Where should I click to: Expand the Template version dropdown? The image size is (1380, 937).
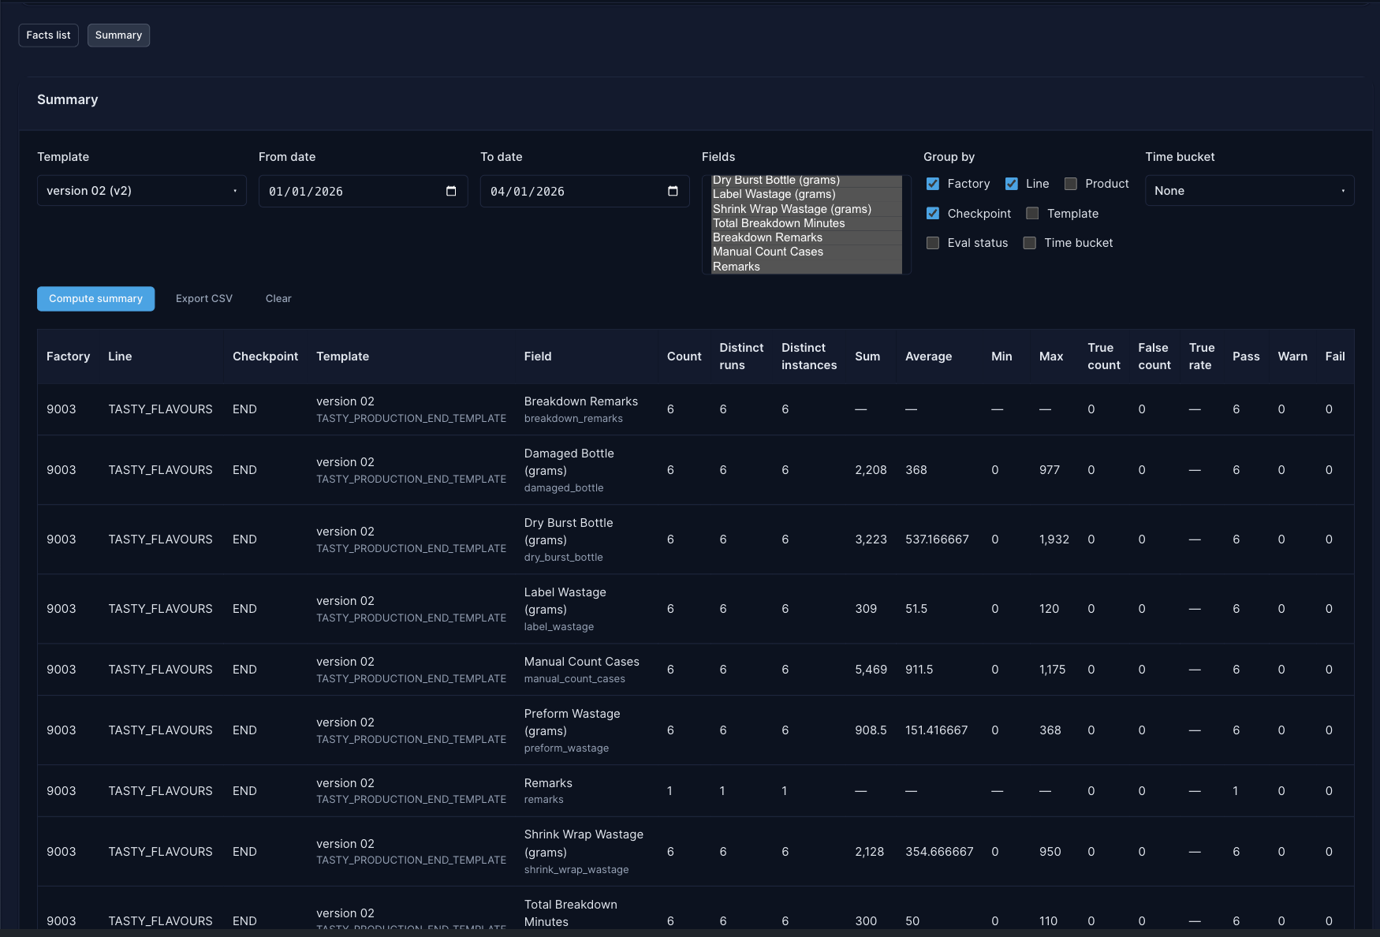tap(141, 191)
